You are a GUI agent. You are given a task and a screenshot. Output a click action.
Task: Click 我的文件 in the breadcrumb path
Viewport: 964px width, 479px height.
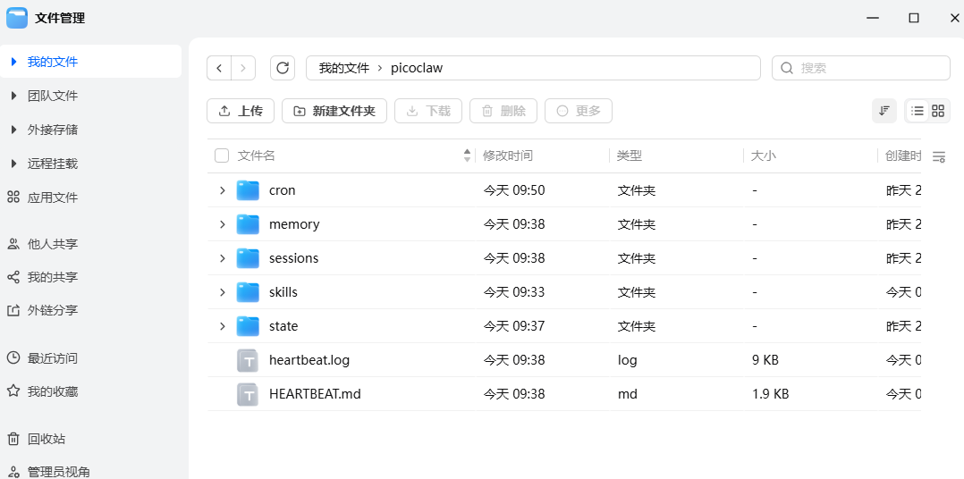pos(343,68)
